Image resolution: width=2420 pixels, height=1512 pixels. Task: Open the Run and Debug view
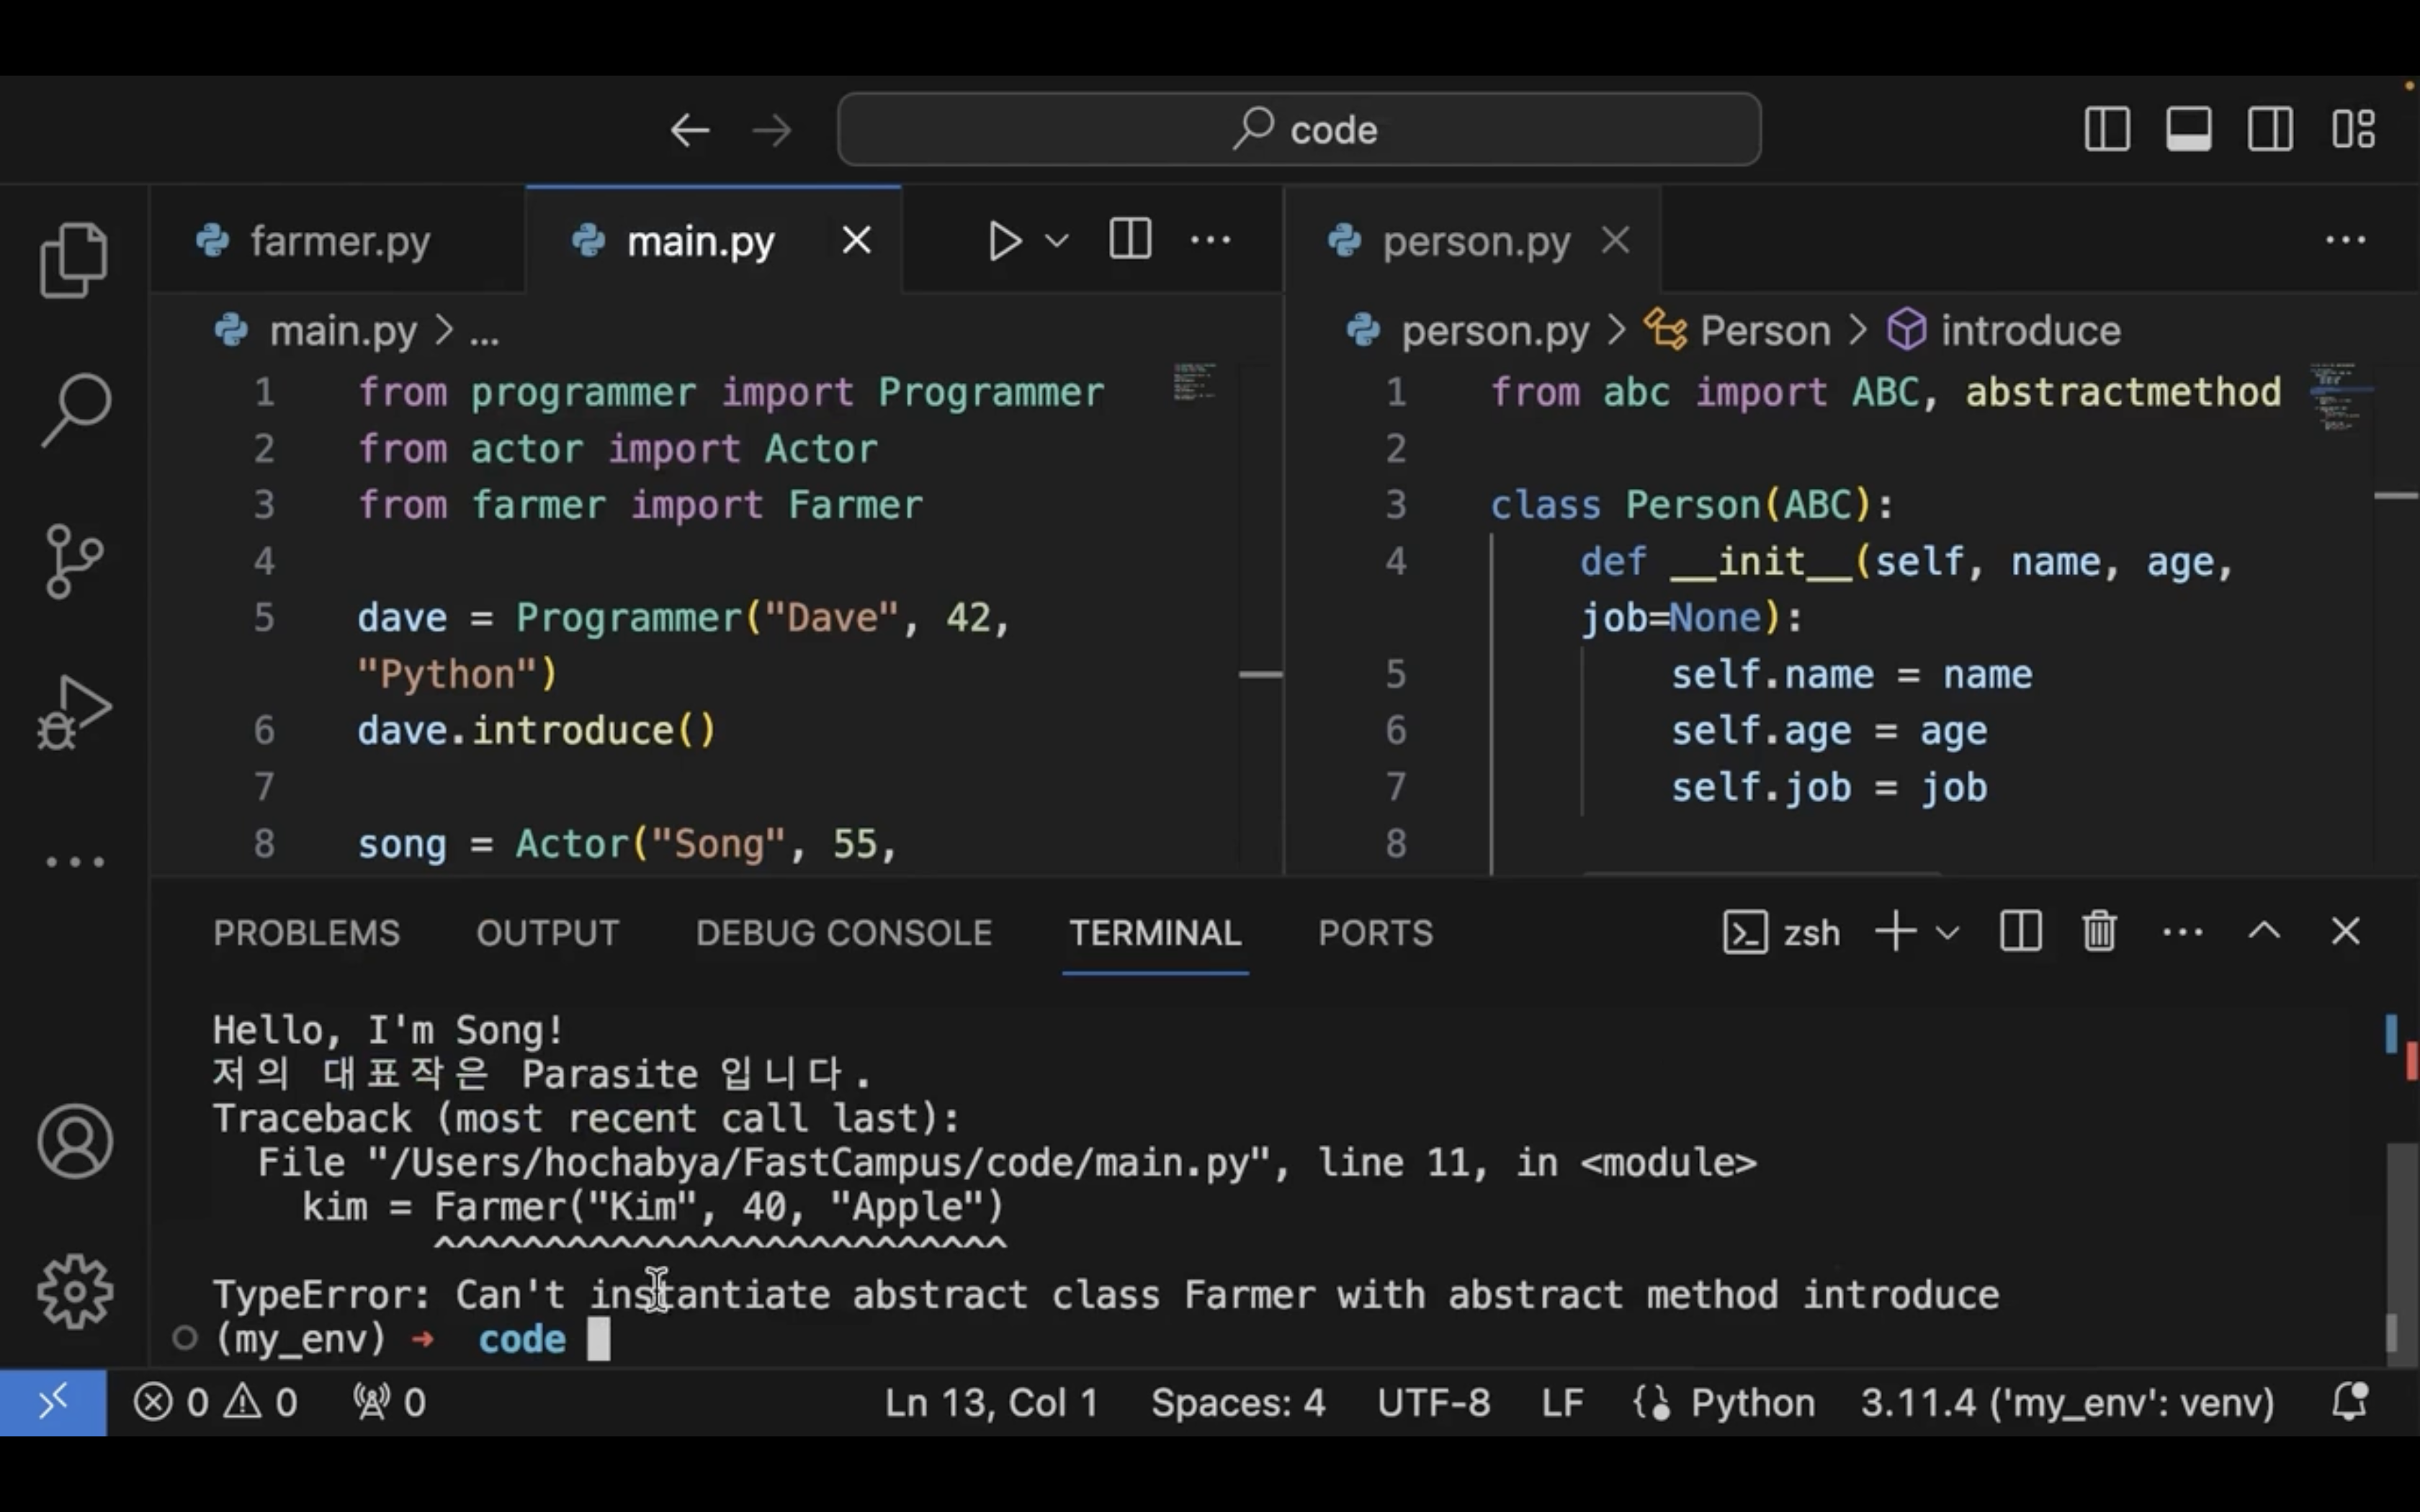pos(74,711)
